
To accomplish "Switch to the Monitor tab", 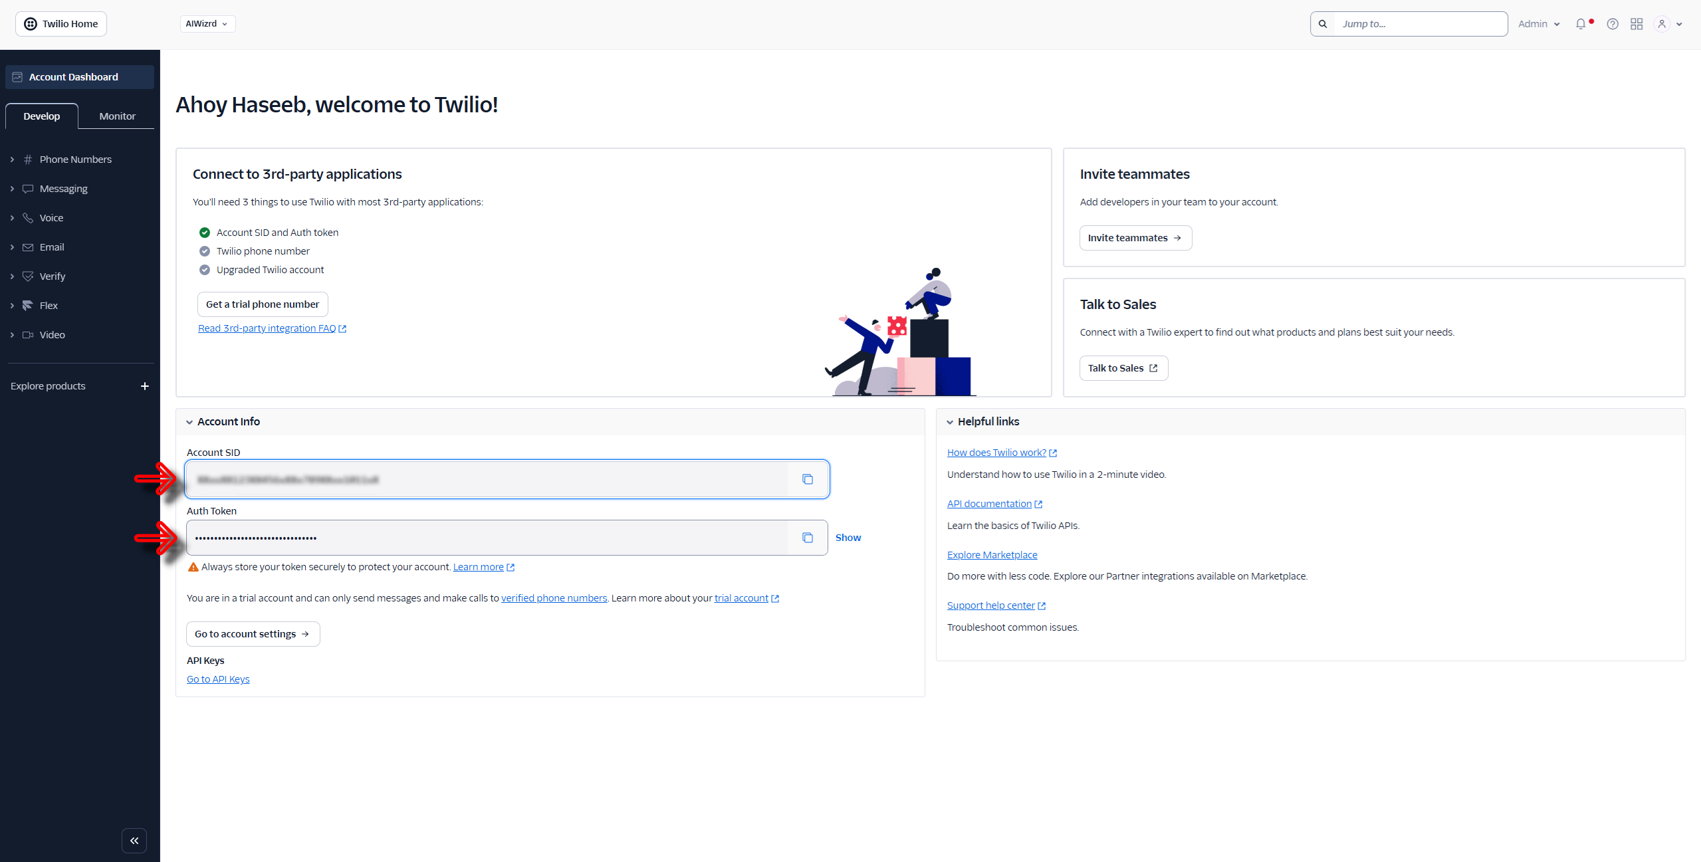I will tap(117, 116).
